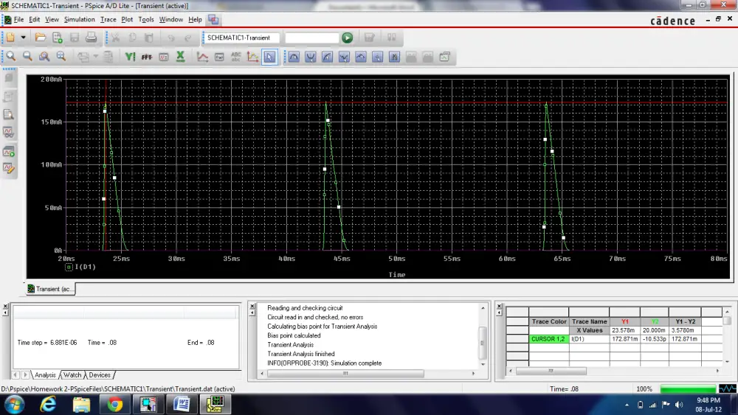Click the empty field beside profile name
This screenshot has width=738, height=415.
[311, 38]
